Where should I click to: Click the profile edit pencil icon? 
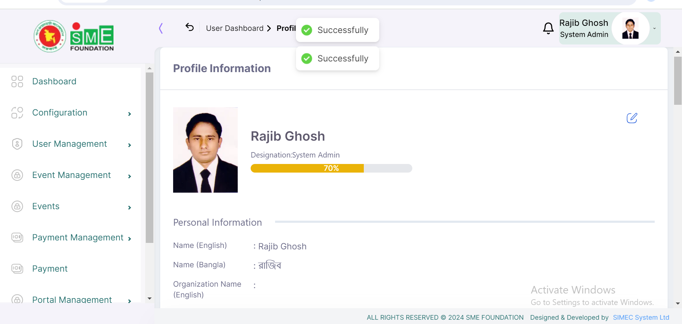632,118
